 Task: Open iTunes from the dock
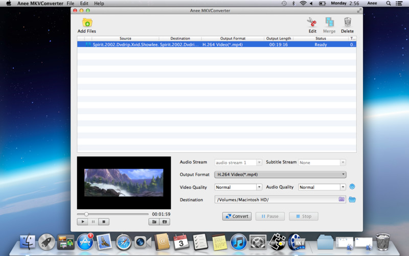pos(239,242)
